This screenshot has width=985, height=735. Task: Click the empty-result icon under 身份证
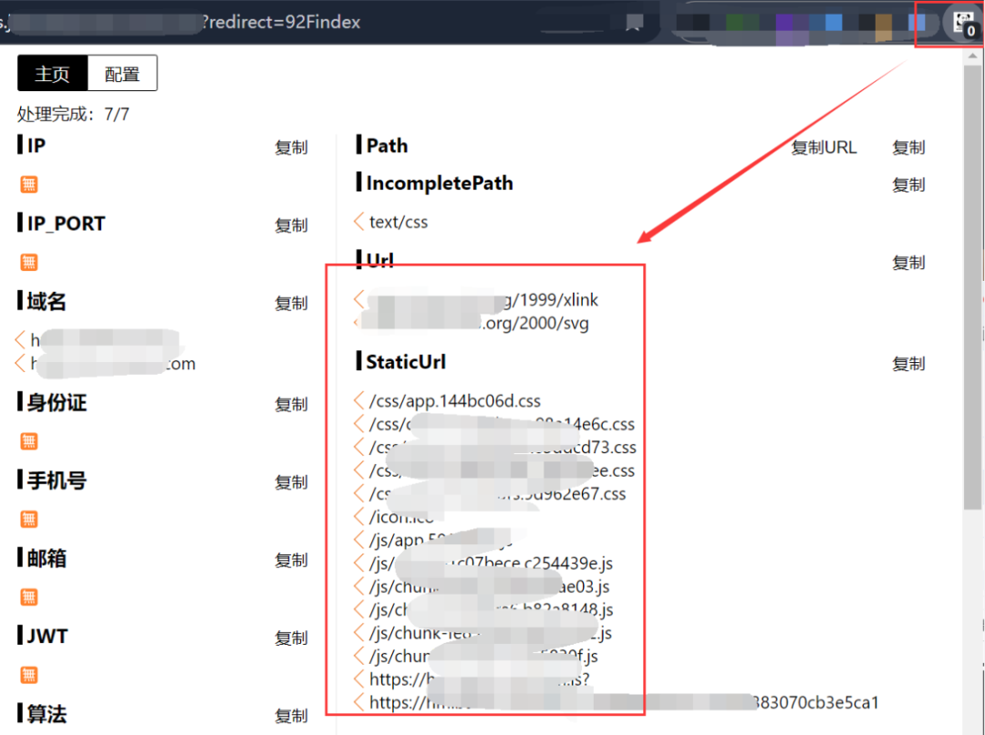coord(29,441)
